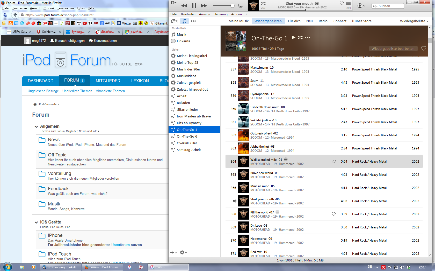Open the RSS feed bookmark icon

pos(4,23)
